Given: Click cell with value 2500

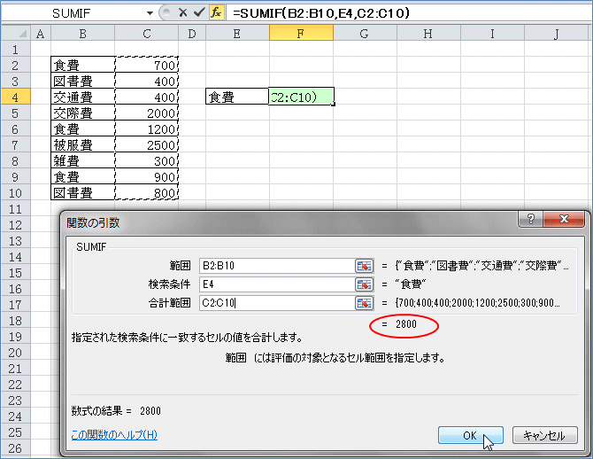Looking at the screenshot, I should tap(146, 145).
